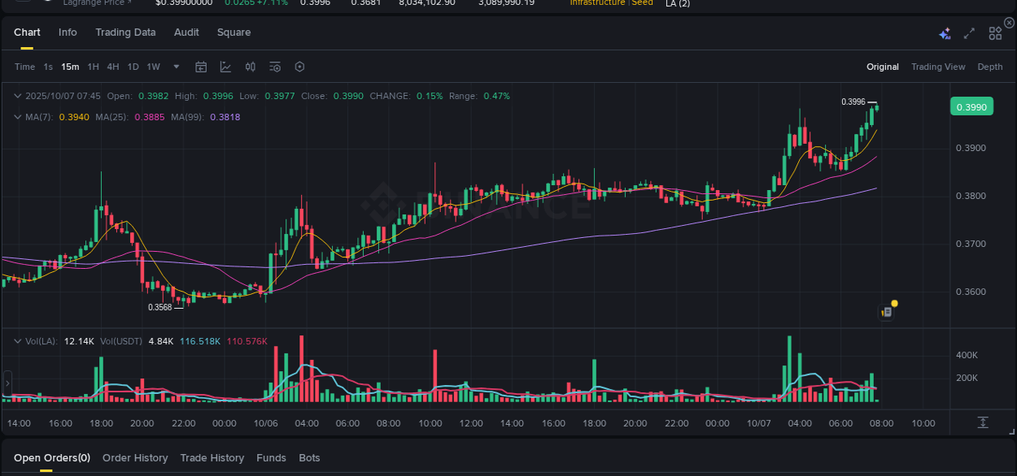Switch to the Trading Data tab
Screen dimensions: 1017x476
point(125,32)
